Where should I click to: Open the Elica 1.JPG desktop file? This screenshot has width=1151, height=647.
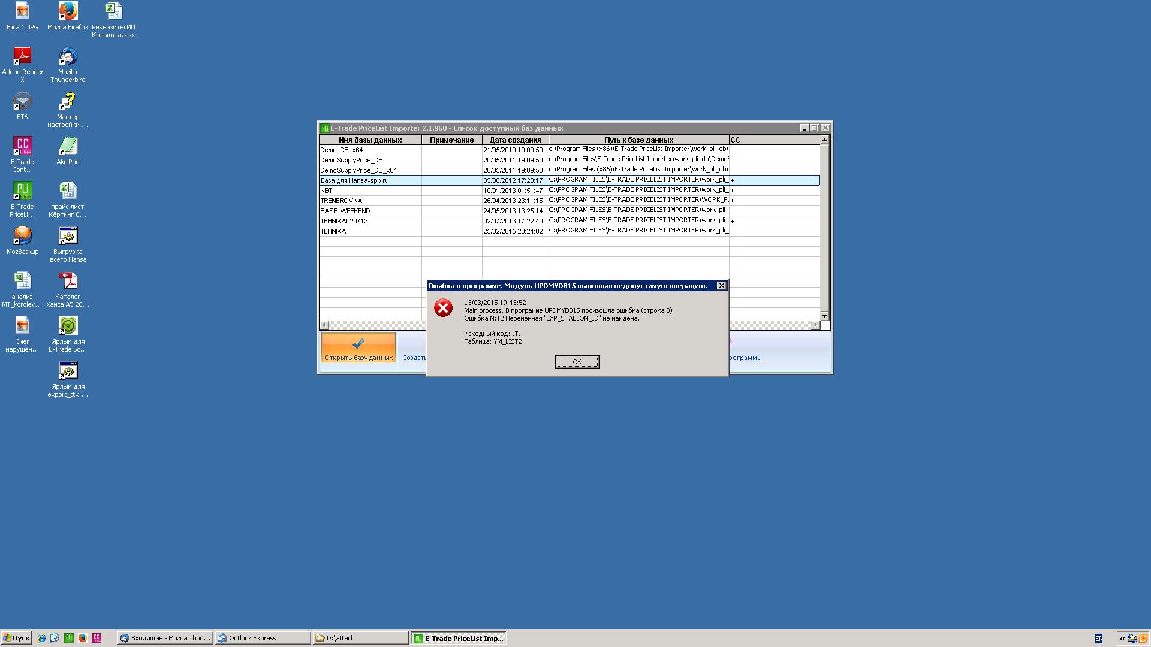(22, 16)
